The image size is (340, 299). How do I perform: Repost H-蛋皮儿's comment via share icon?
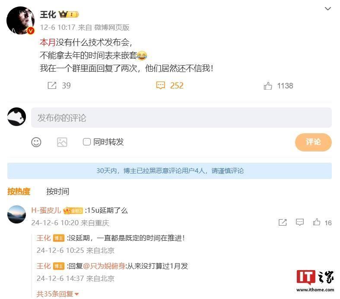(x=283, y=222)
